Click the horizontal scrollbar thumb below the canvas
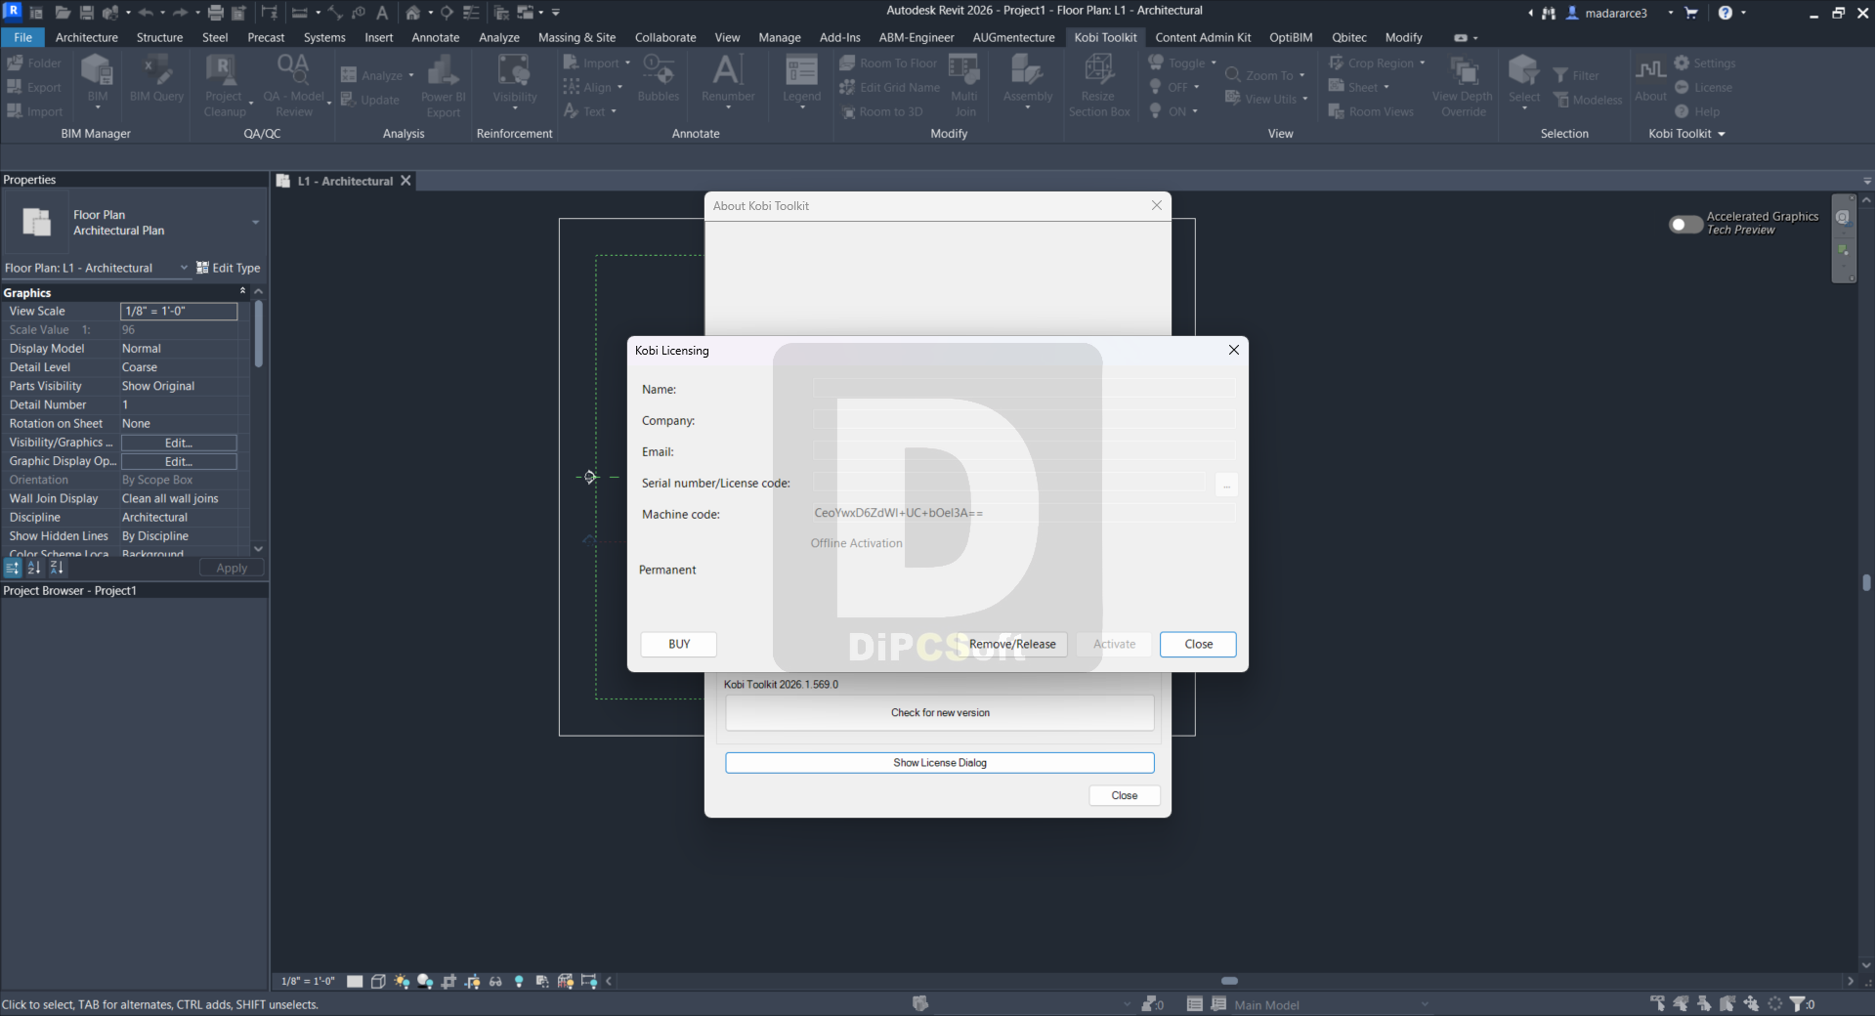1876x1016 pixels. pos(1230,981)
